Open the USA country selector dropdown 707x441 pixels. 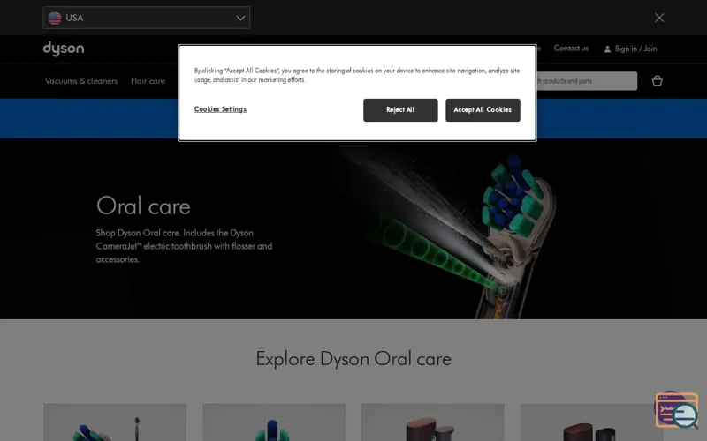pos(147,18)
